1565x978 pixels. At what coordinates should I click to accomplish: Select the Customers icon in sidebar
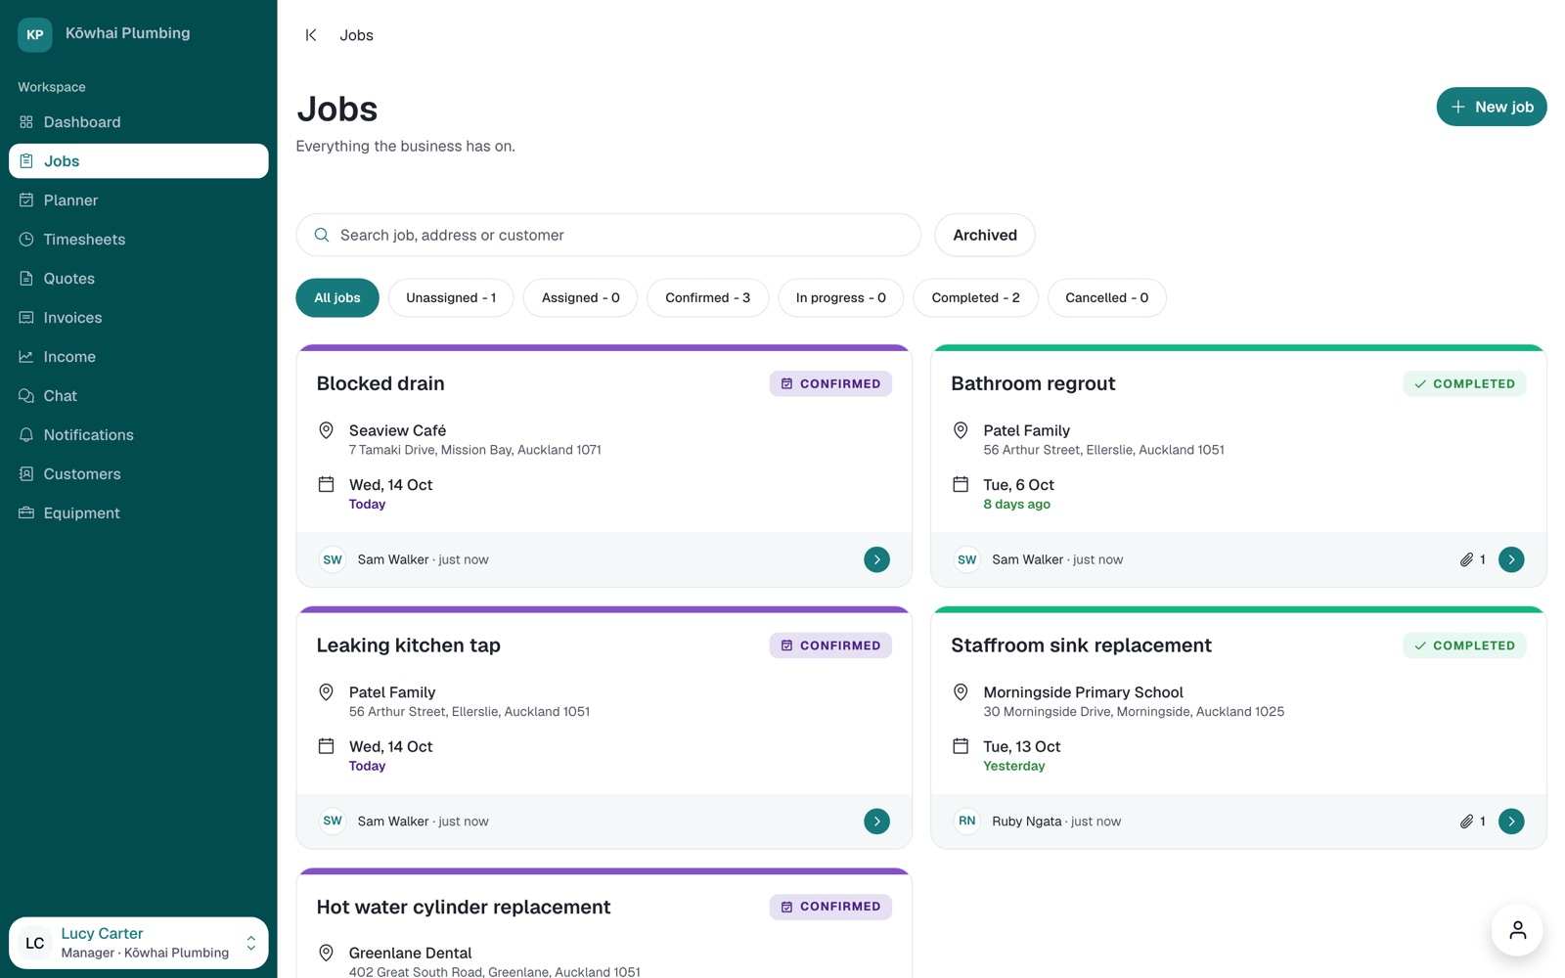tap(26, 474)
